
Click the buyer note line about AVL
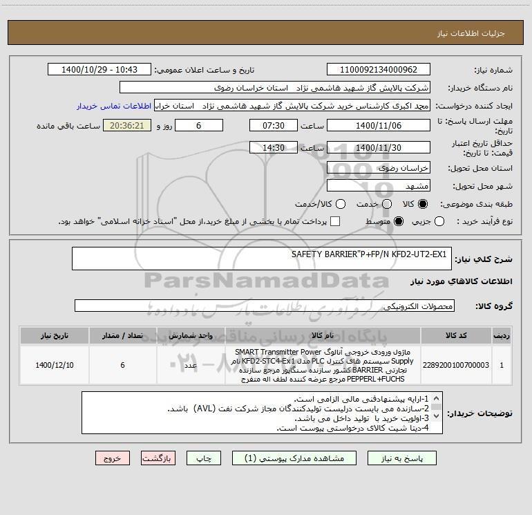[298, 409]
